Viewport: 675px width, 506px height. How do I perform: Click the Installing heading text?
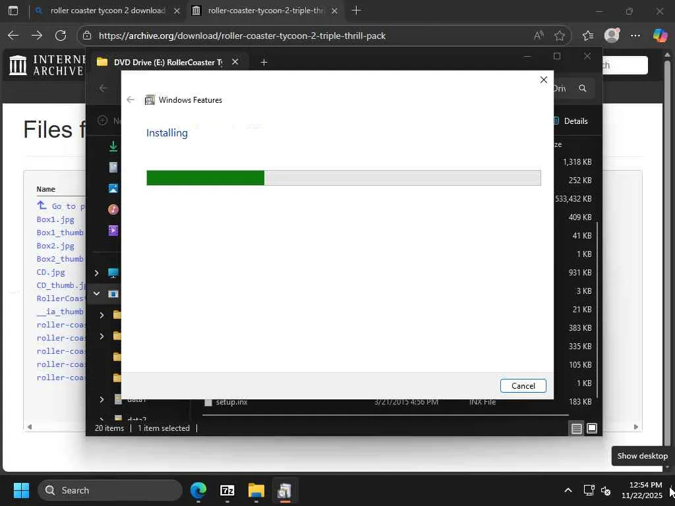point(167,133)
